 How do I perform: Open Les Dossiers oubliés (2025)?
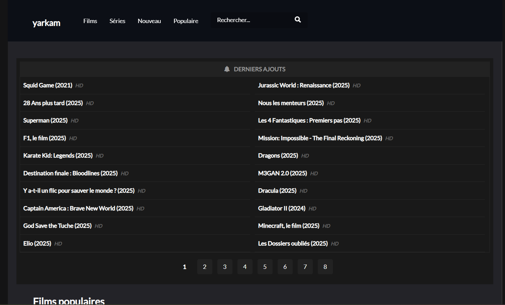pyautogui.click(x=293, y=243)
